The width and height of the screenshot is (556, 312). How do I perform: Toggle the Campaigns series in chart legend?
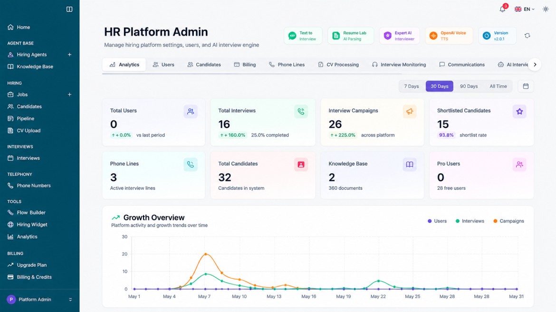tap(509, 221)
